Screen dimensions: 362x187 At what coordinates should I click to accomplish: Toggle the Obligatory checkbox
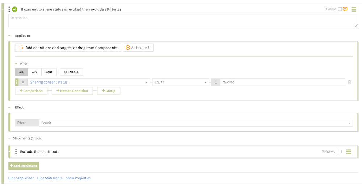click(x=340, y=152)
